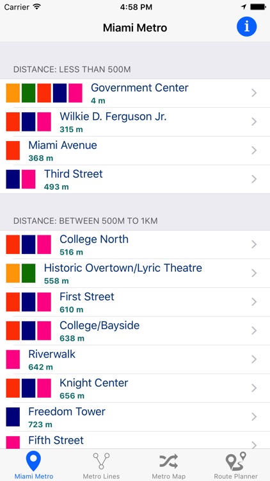This screenshot has width=270, height=481.
Task: Click navy swatch next to Freedom Tower
Action: pyautogui.click(x=13, y=417)
